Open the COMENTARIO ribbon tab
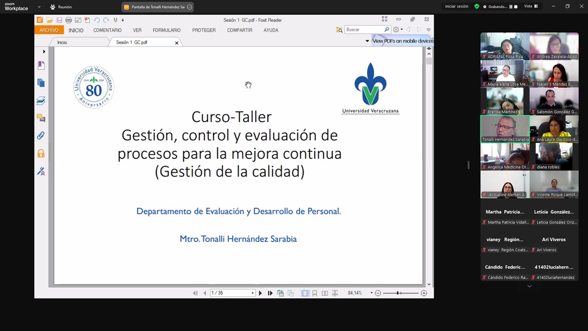The height and width of the screenshot is (331, 588). coord(107,30)
